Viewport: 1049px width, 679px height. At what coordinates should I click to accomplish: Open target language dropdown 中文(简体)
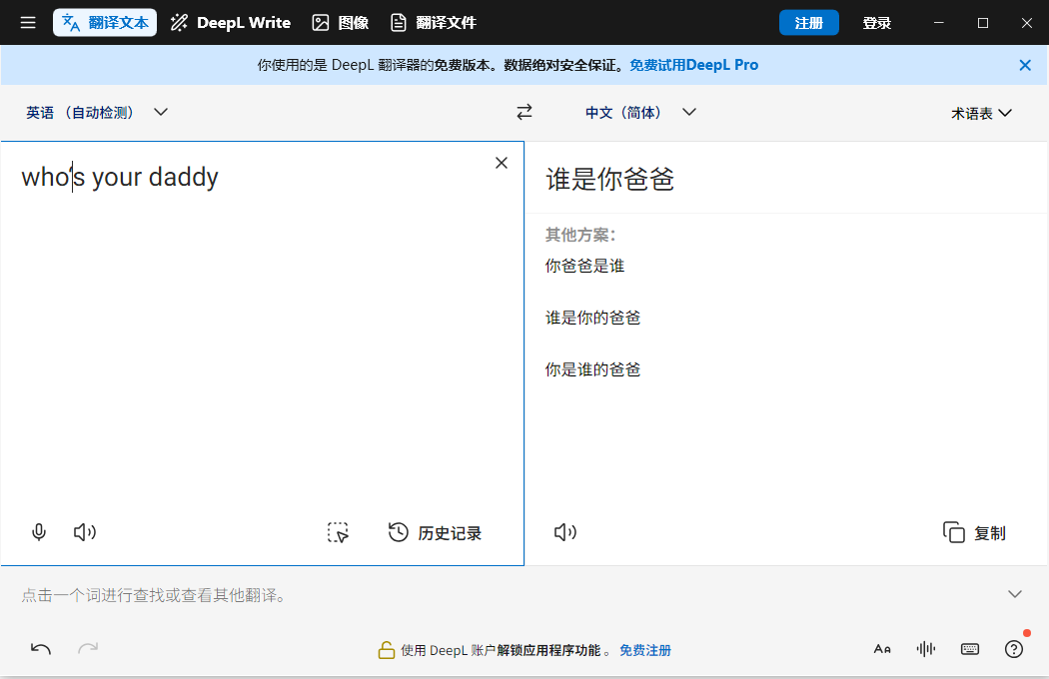click(640, 113)
